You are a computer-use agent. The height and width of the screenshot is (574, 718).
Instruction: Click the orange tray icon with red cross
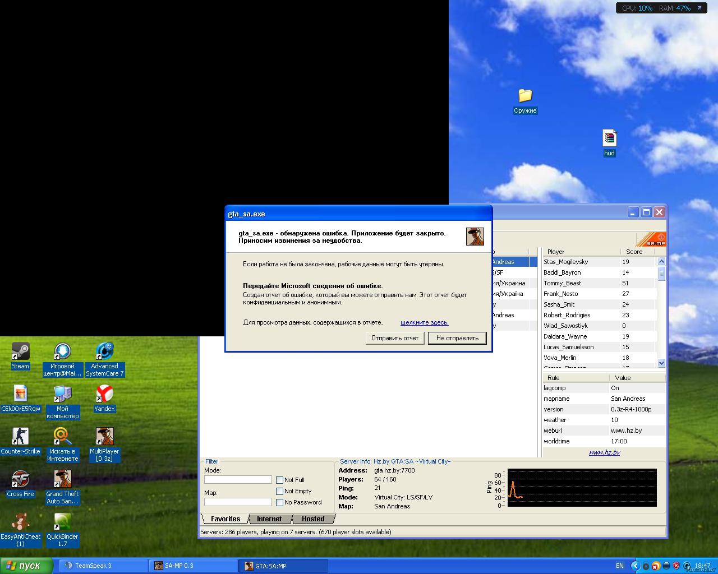pyautogui.click(x=656, y=566)
